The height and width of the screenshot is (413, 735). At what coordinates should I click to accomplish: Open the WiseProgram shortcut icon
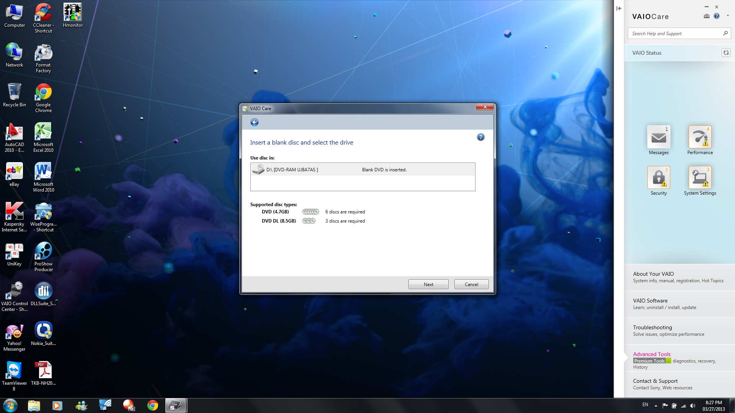pyautogui.click(x=43, y=217)
